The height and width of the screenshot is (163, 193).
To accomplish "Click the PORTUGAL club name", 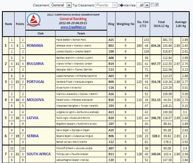I will point(35,81).
